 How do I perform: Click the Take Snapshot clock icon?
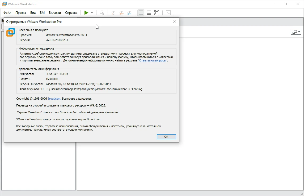[113, 13]
